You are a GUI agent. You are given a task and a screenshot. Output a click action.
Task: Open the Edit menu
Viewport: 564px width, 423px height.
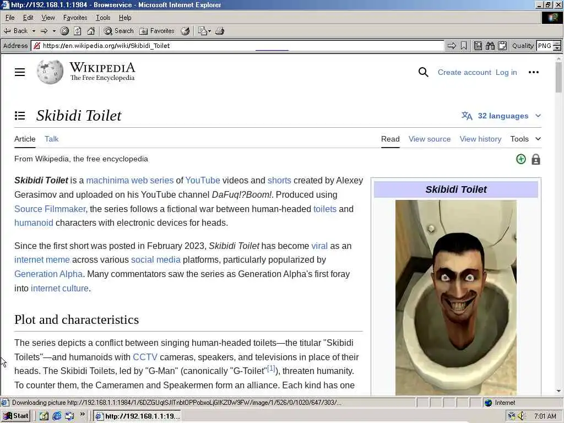(28, 18)
